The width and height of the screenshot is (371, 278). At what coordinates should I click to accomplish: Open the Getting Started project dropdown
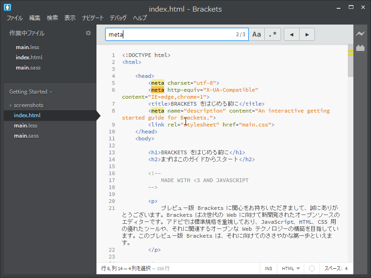31,92
